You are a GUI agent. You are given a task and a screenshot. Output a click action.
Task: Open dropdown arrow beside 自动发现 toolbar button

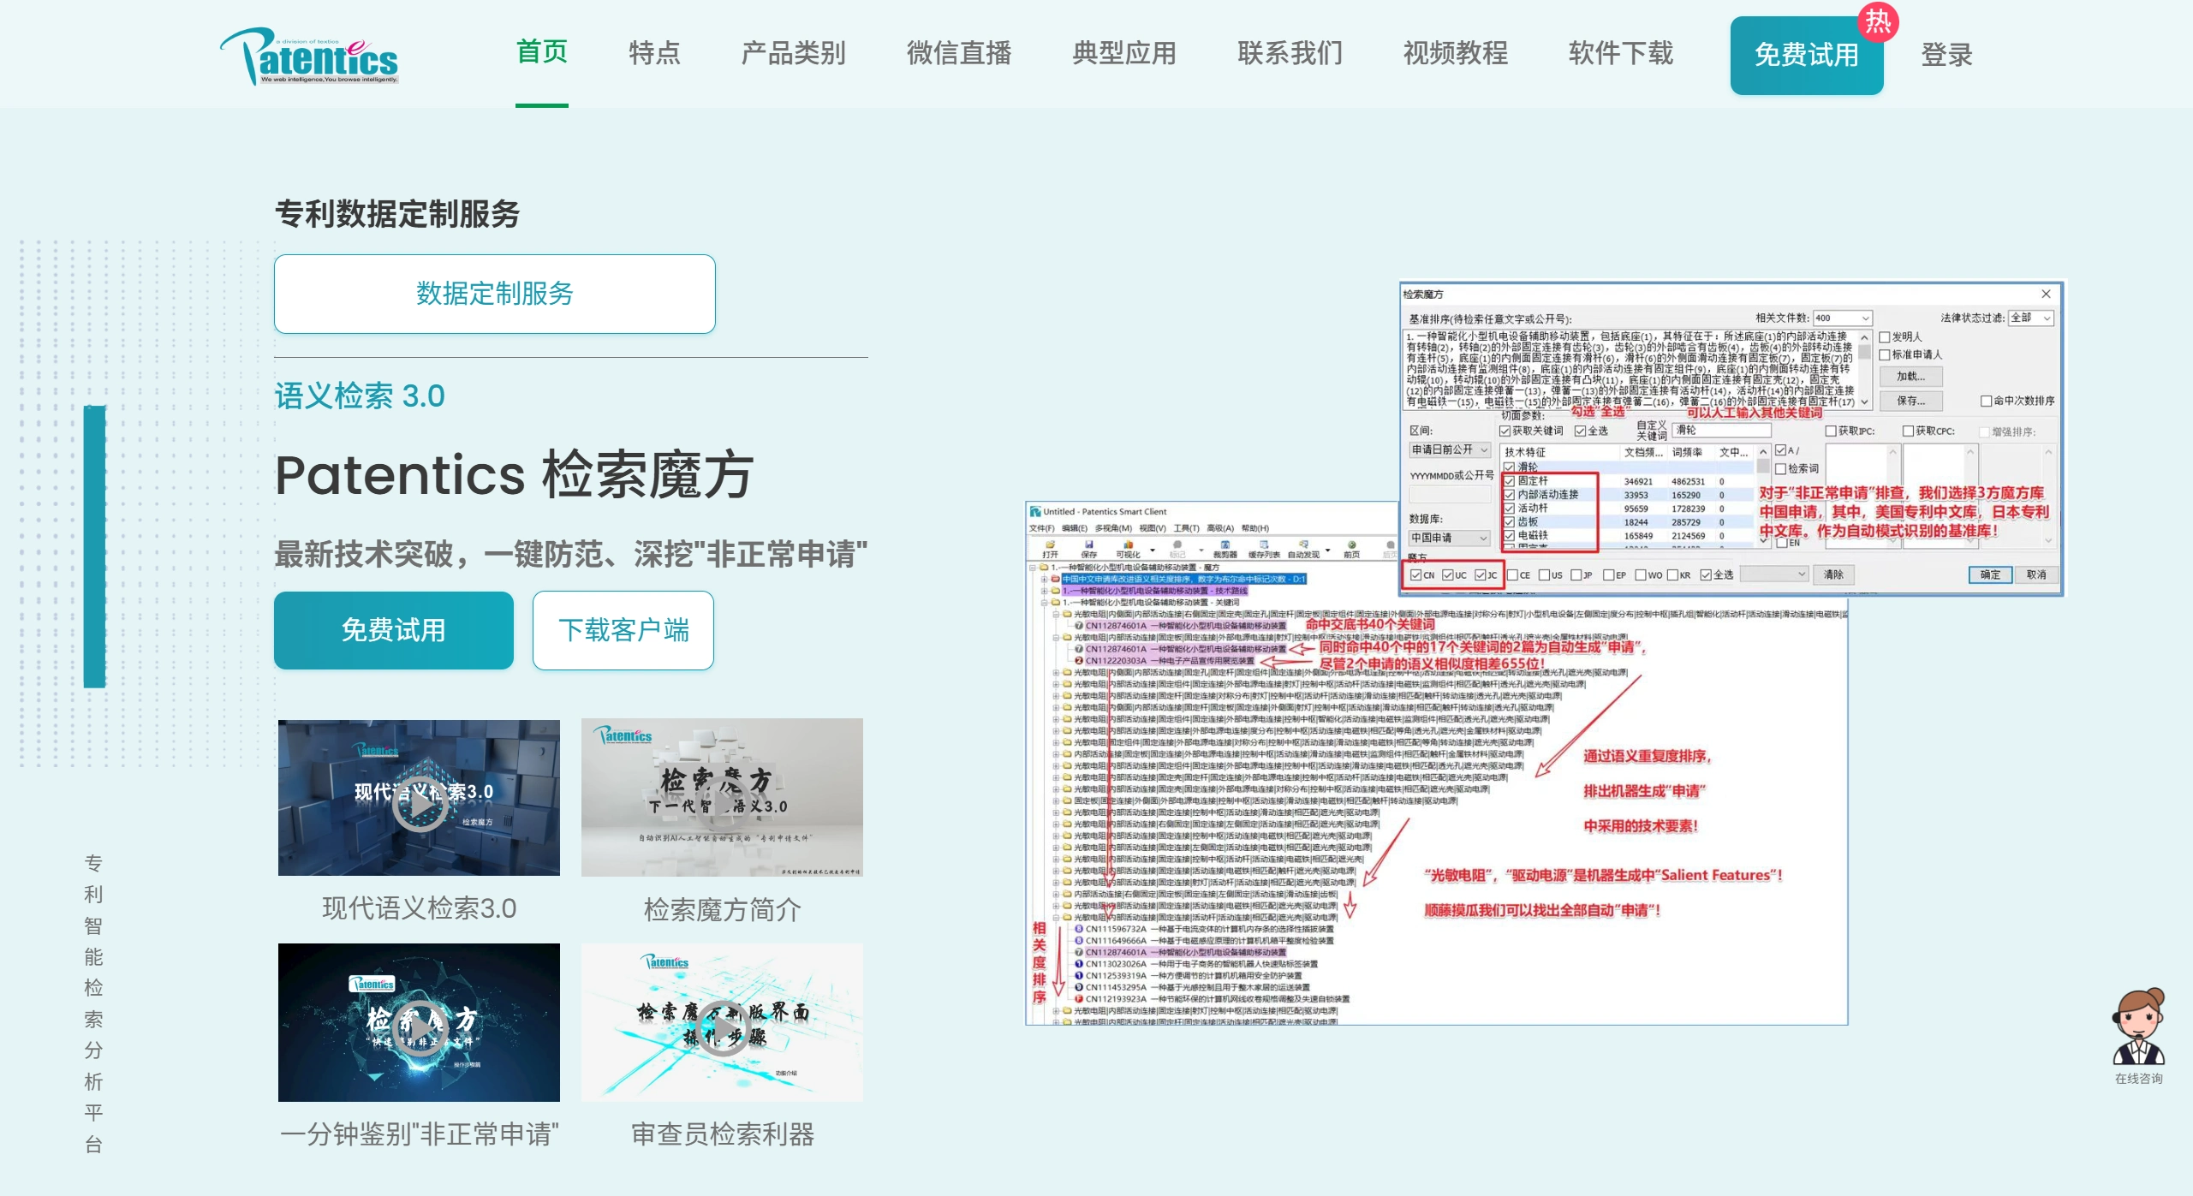pyautogui.click(x=1327, y=550)
